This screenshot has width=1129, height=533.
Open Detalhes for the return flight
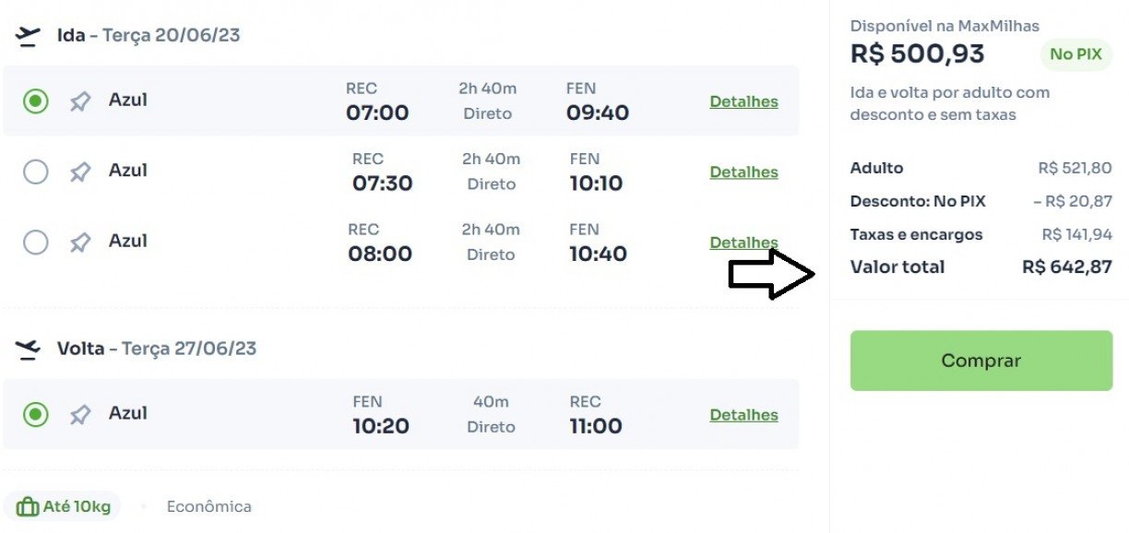[x=743, y=415]
